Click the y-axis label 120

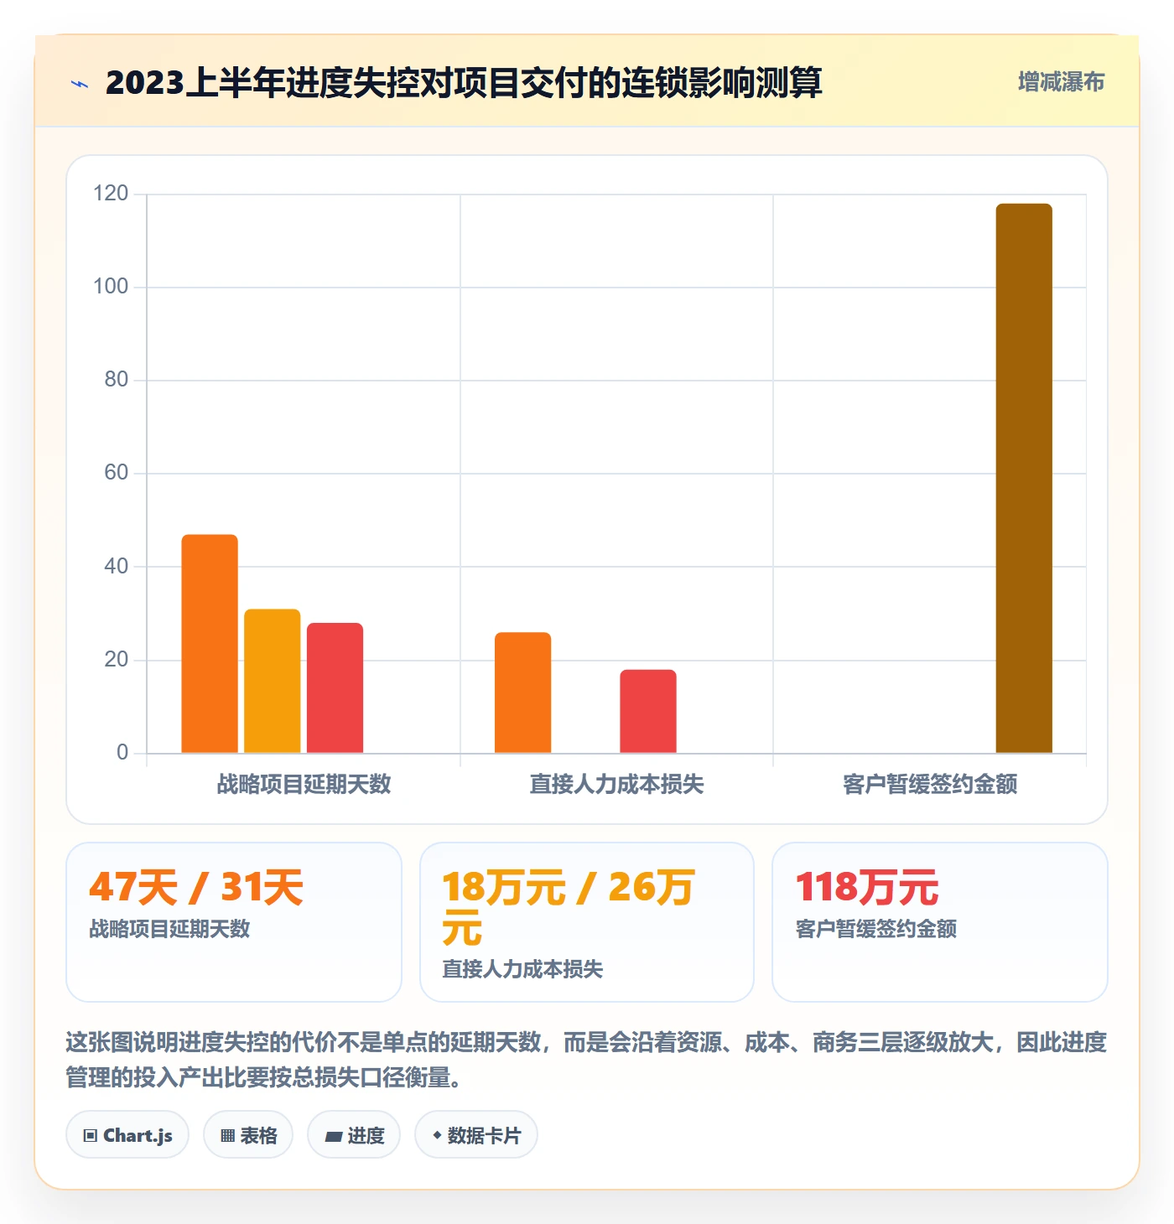click(111, 194)
